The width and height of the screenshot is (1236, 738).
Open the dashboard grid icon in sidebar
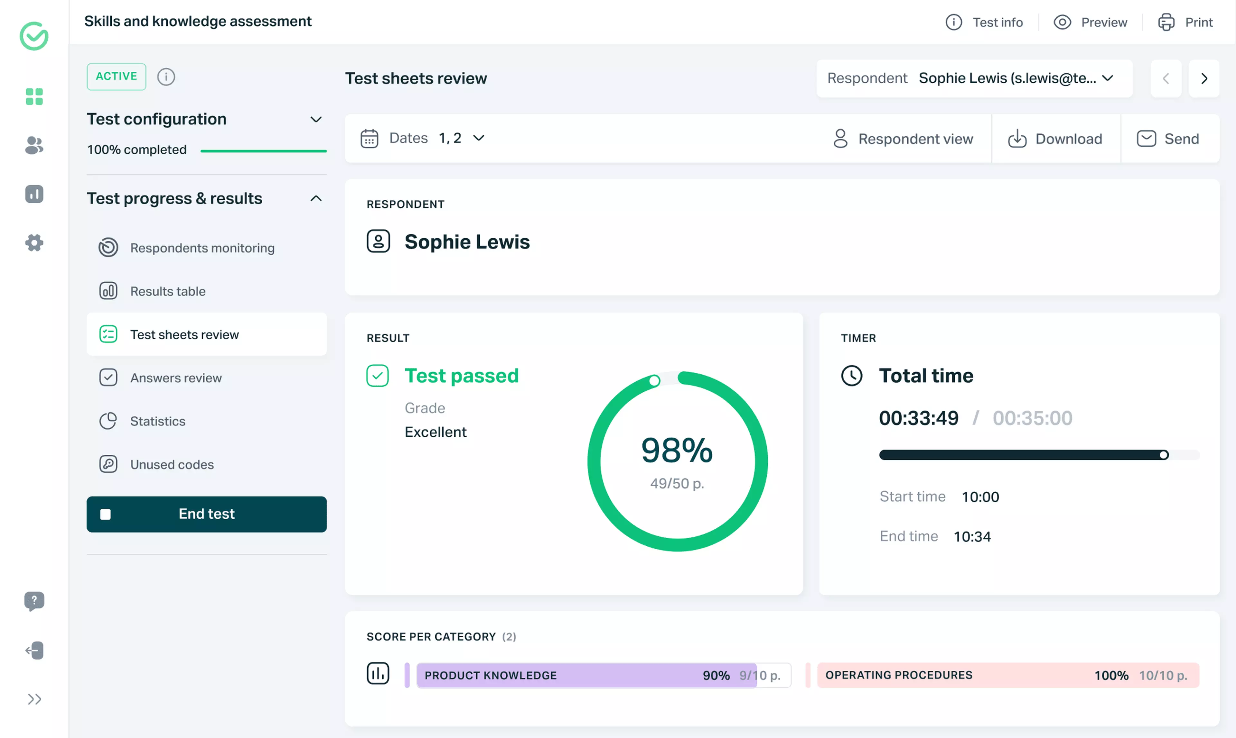click(x=33, y=97)
